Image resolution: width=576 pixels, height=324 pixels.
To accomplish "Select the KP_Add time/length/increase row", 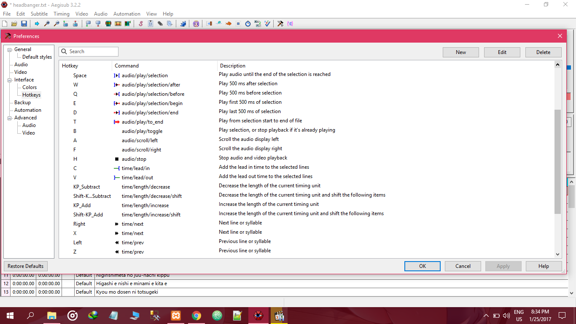I will pos(307,205).
